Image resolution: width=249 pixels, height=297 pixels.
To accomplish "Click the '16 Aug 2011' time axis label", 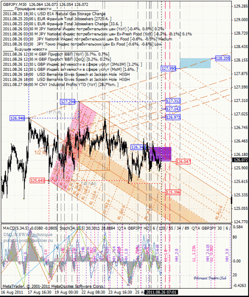I will (12, 292).
